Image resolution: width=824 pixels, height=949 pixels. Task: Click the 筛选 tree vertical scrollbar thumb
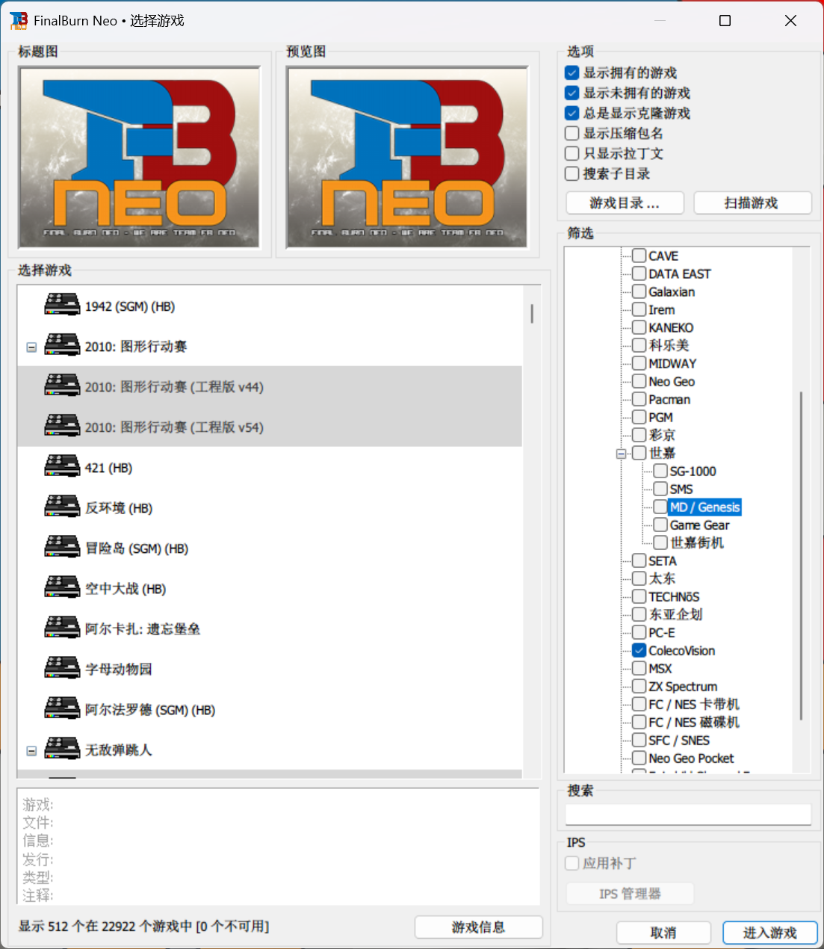click(801, 555)
